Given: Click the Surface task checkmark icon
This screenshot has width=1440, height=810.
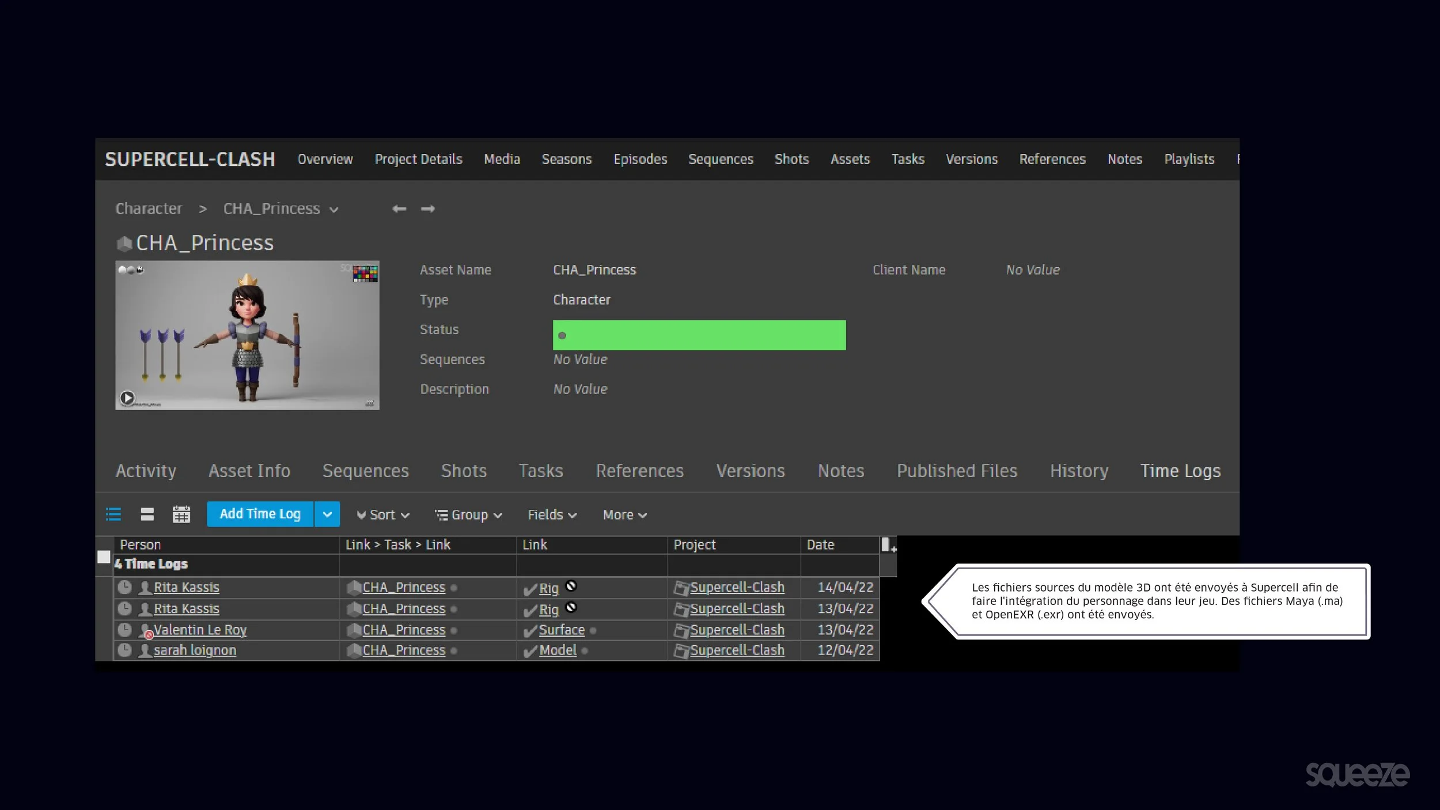Looking at the screenshot, I should point(530,631).
